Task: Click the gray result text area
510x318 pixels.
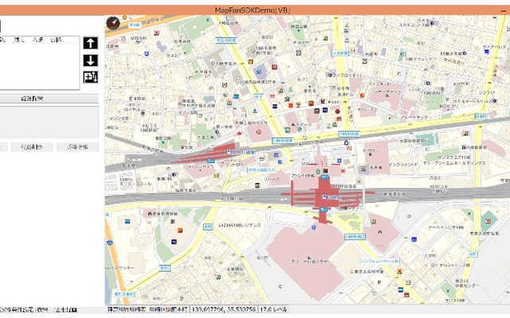Action: pyautogui.click(x=49, y=122)
